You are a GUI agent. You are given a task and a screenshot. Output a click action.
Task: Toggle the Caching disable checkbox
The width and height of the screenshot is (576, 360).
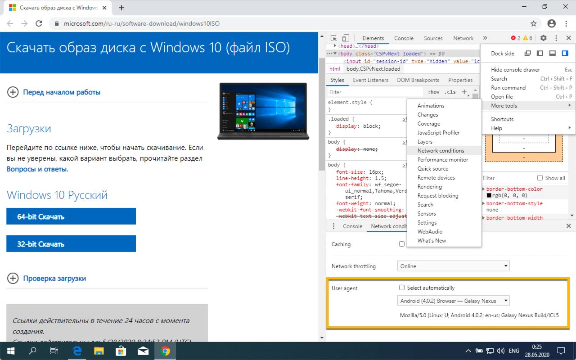[402, 244]
